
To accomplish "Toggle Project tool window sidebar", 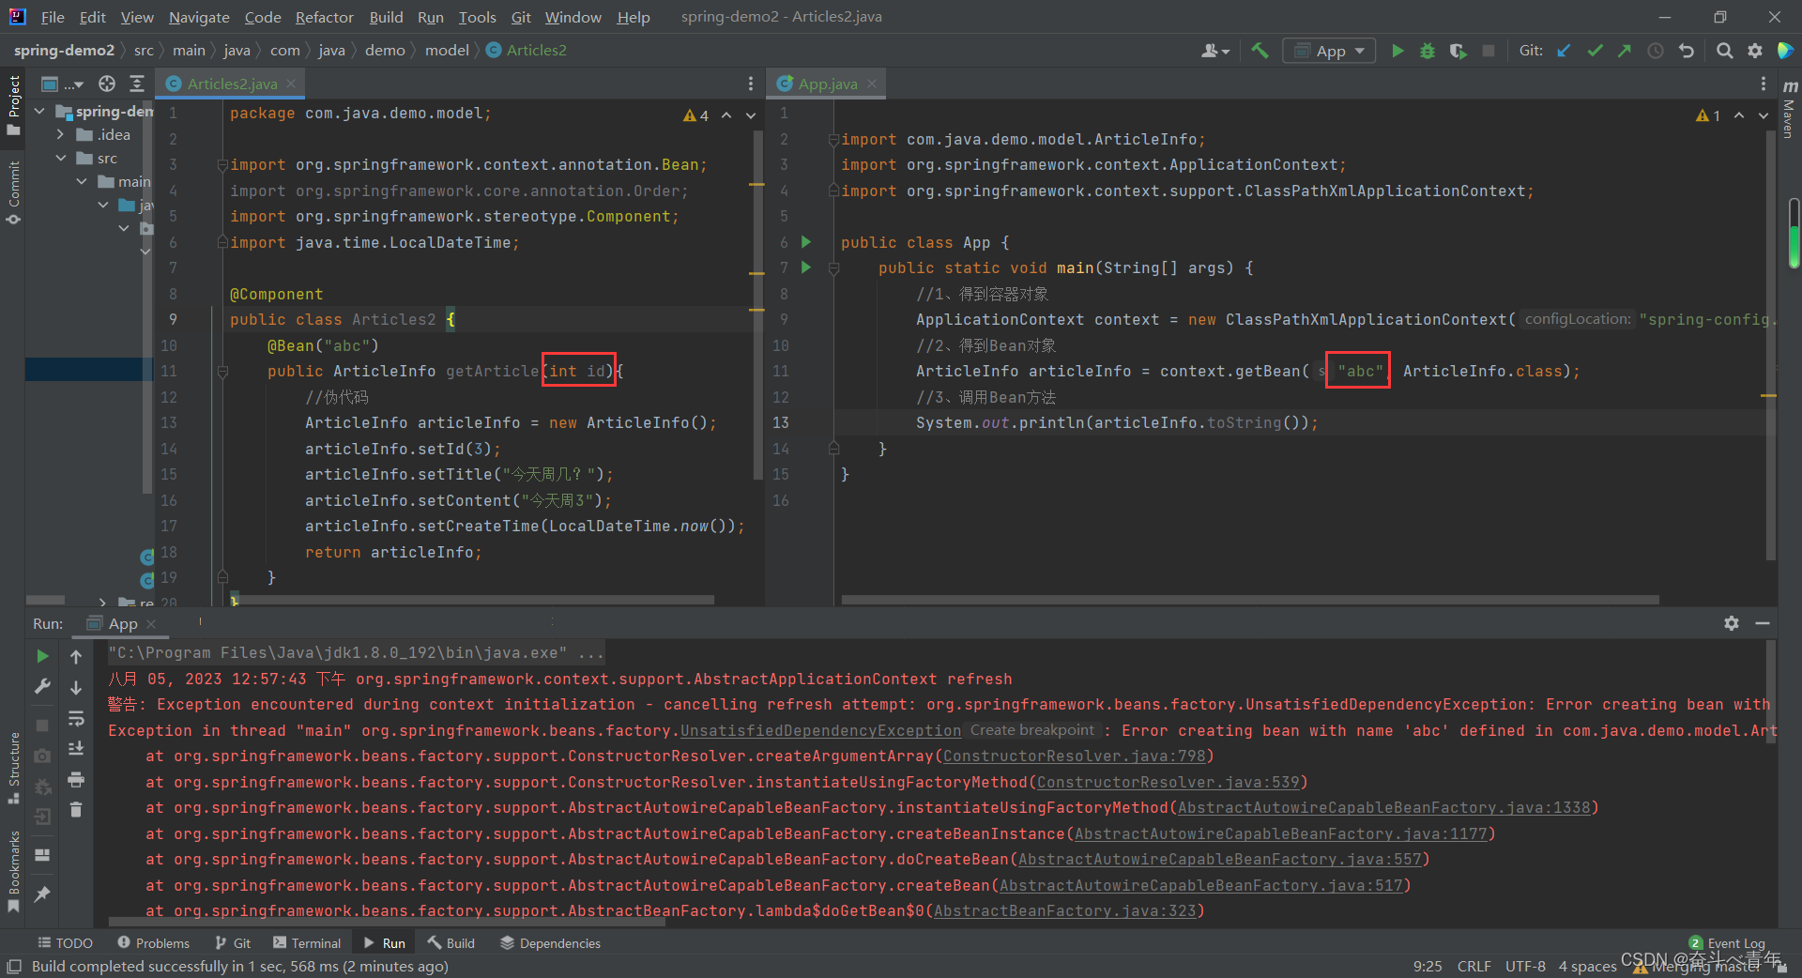I will pyautogui.click(x=13, y=105).
